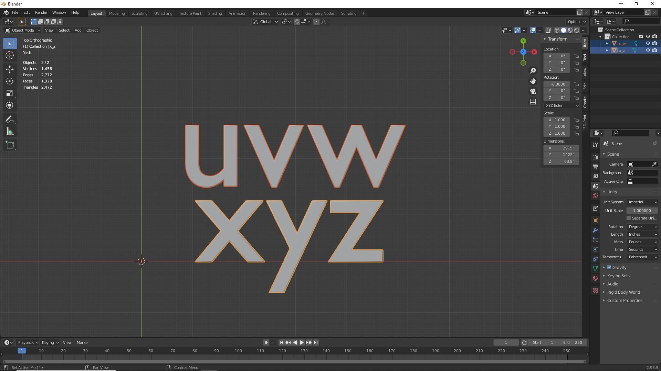
Task: Open the Temperature units dropdown
Action: pyautogui.click(x=642, y=257)
